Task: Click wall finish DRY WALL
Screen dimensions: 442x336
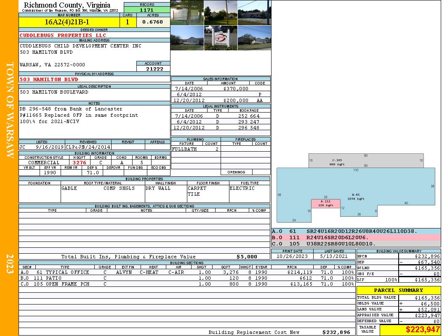Action: point(158,188)
